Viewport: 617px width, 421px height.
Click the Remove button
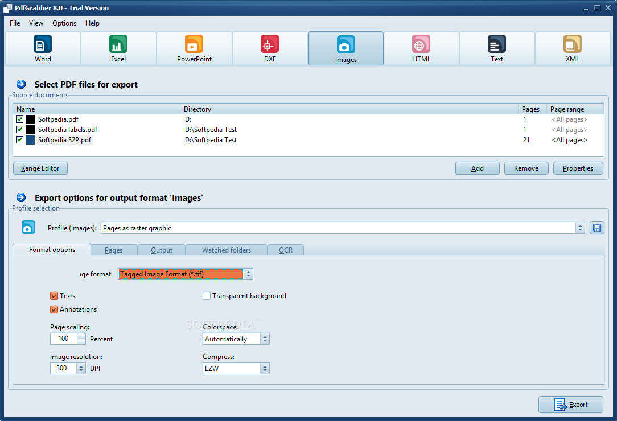click(526, 168)
